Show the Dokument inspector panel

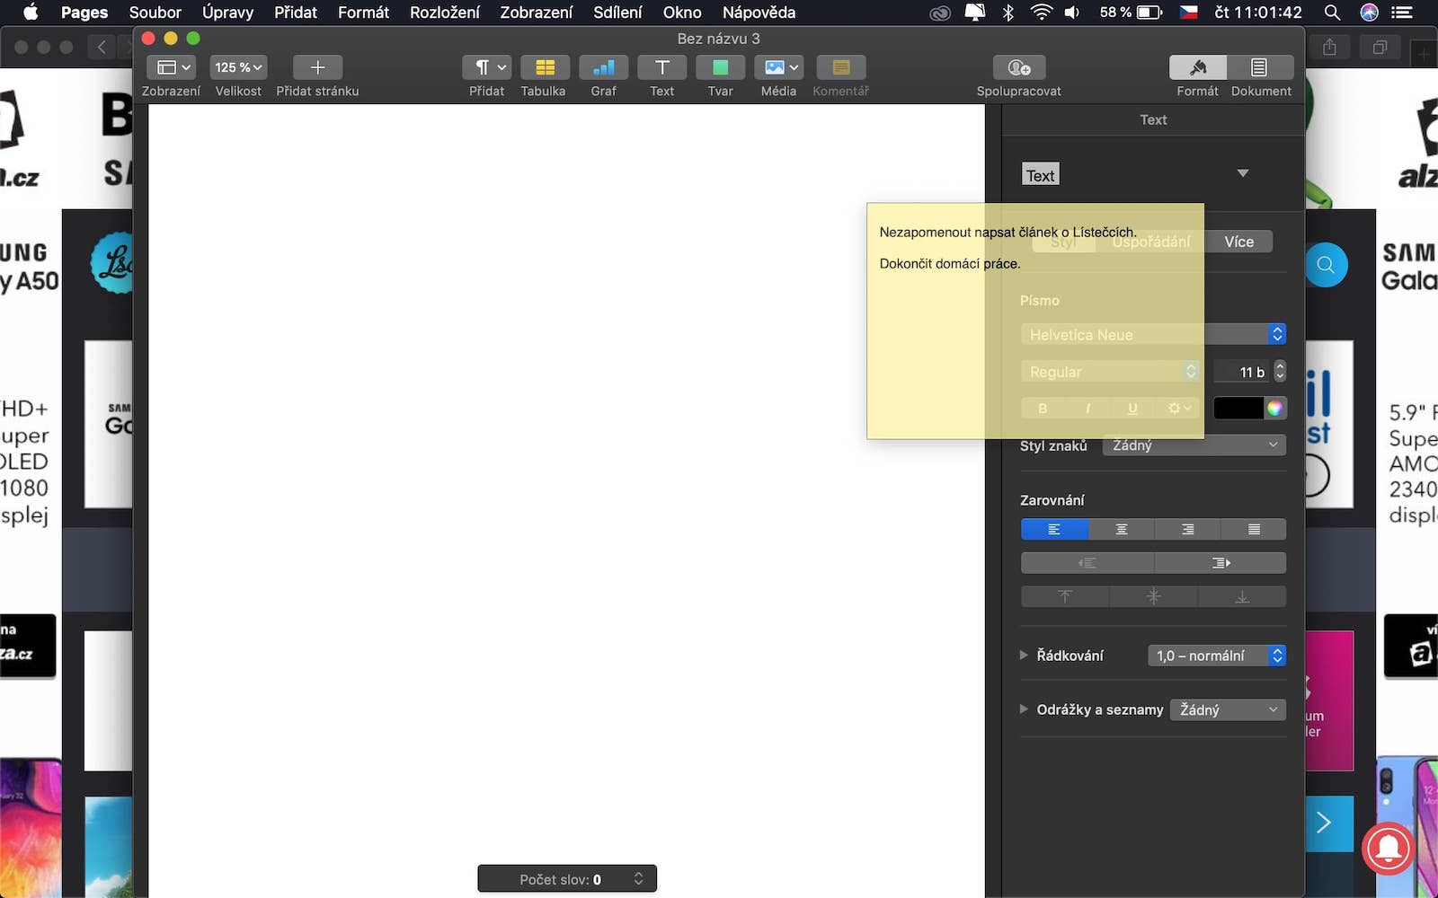[x=1260, y=68]
